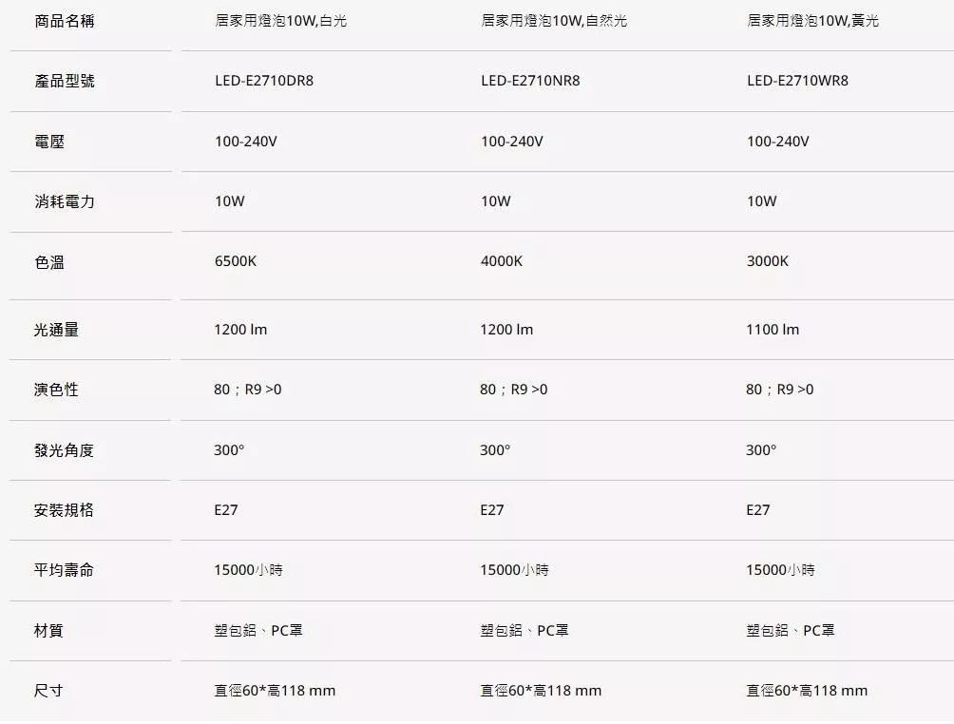Image resolution: width=954 pixels, height=724 pixels.
Task: Click product name 居家用燈泡10W,黃光
Action: point(812,21)
